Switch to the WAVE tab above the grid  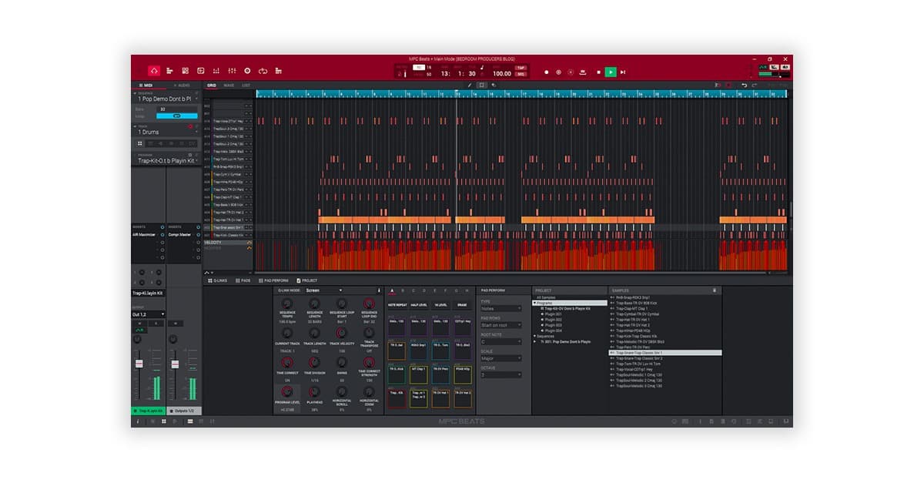coord(229,86)
